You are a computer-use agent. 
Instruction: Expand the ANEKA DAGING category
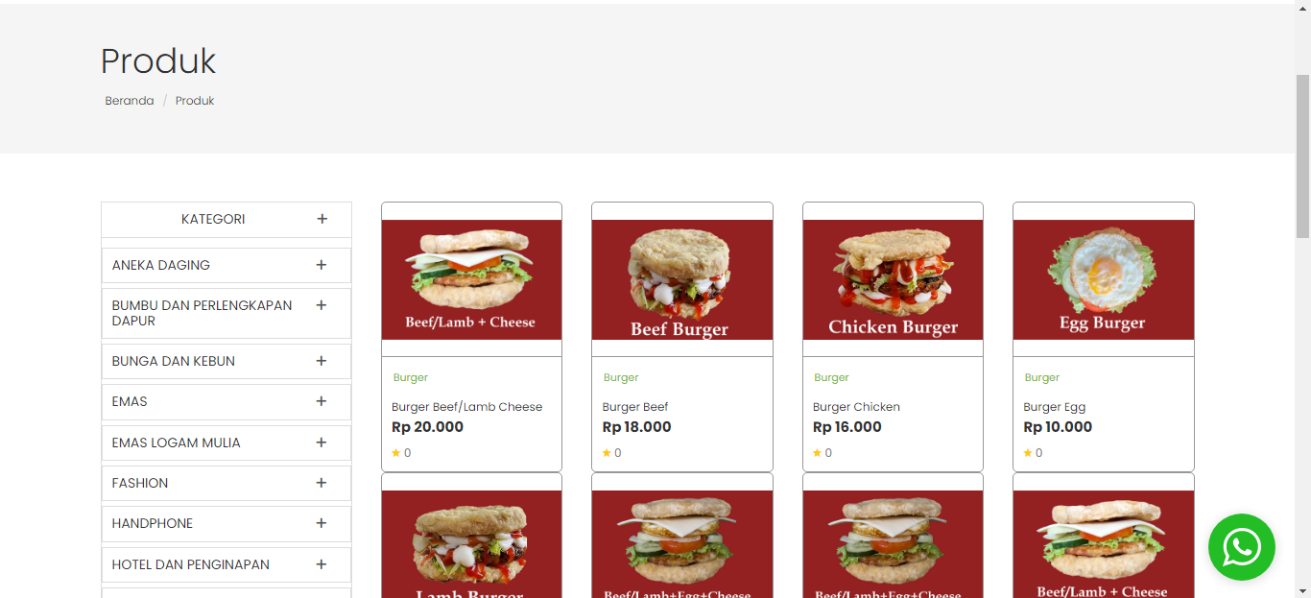(322, 265)
